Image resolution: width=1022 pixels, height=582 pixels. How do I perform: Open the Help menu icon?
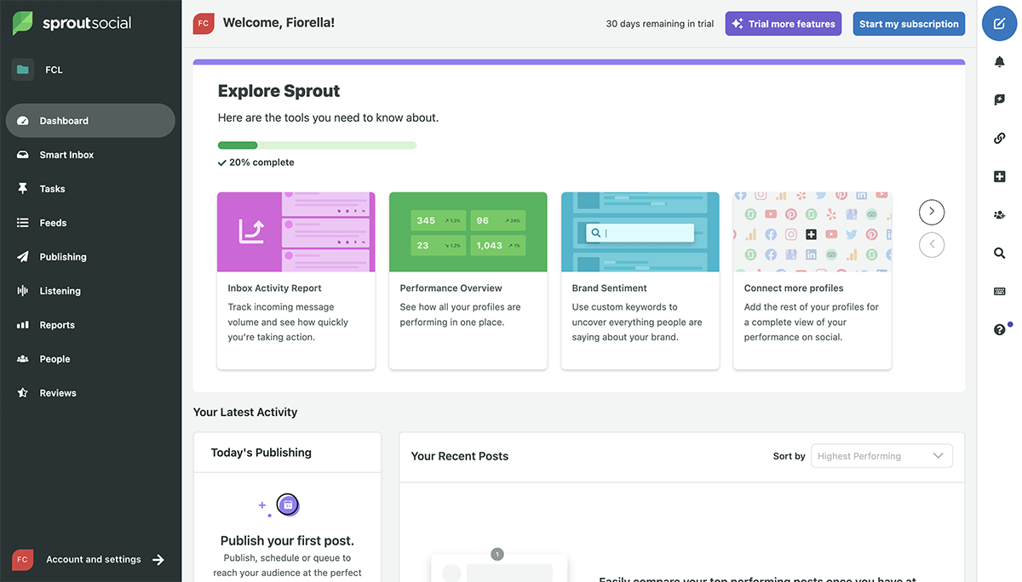pos(997,328)
